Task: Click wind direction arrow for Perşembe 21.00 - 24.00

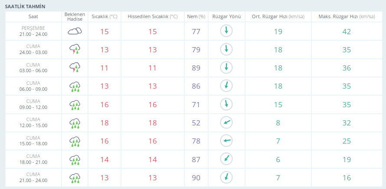Action: coord(226,31)
